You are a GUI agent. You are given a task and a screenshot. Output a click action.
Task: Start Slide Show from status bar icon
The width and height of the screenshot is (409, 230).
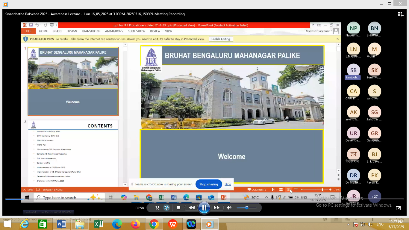296,190
